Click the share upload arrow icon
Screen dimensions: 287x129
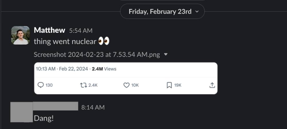point(212,85)
